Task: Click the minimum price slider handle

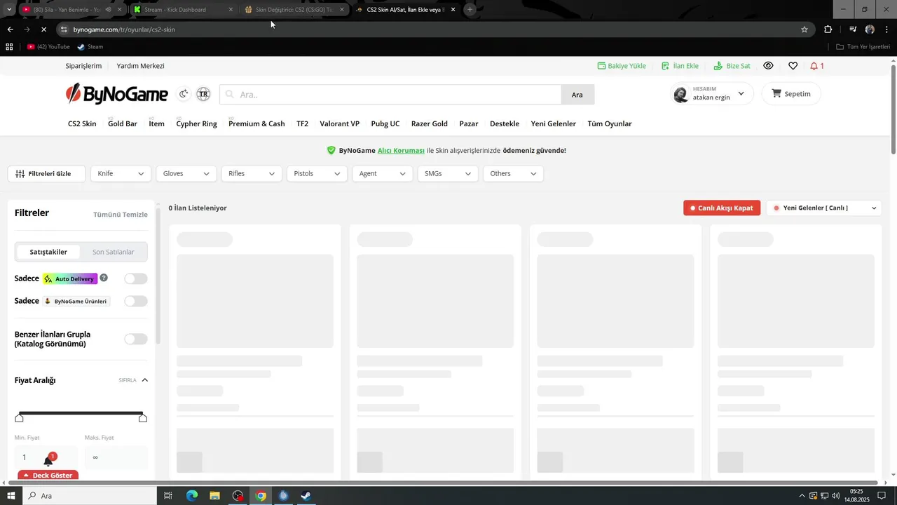Action: coord(19,418)
